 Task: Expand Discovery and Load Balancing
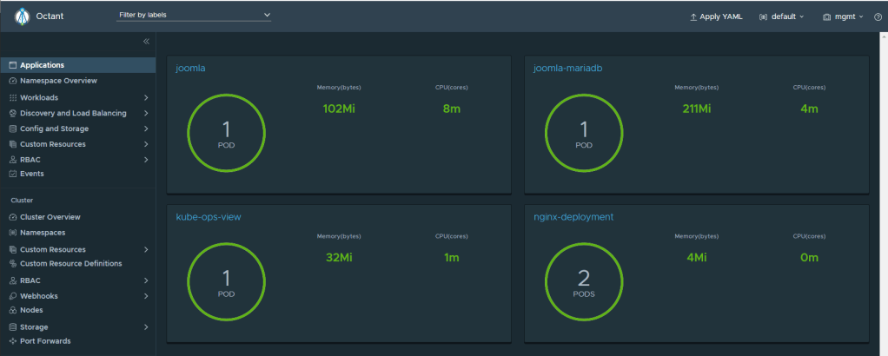pyautogui.click(x=146, y=113)
